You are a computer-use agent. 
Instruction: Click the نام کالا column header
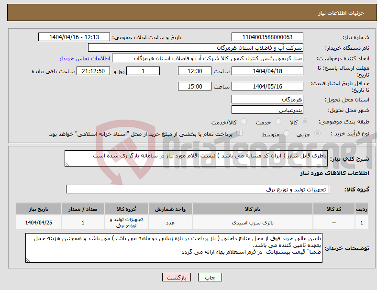[x=253, y=209]
